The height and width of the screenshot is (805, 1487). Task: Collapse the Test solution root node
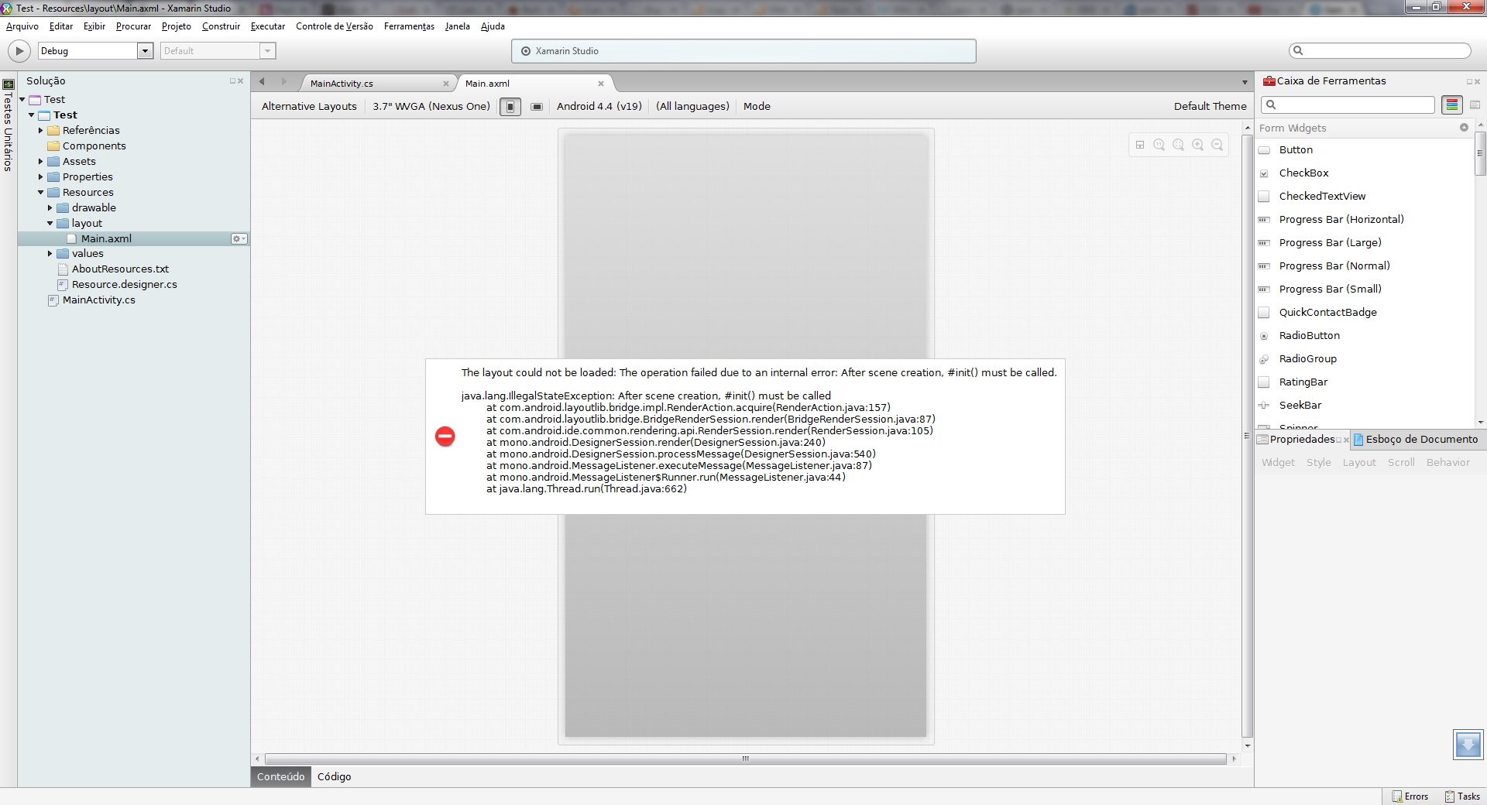tap(22, 100)
